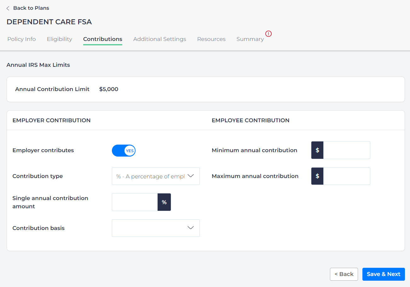Follow the Back to Plans link
410x287 pixels.
(x=31, y=8)
